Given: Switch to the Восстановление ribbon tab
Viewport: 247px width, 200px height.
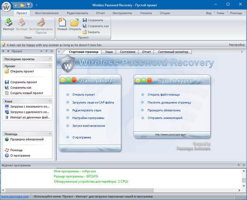Looking at the screenshot, I should click(47, 13).
